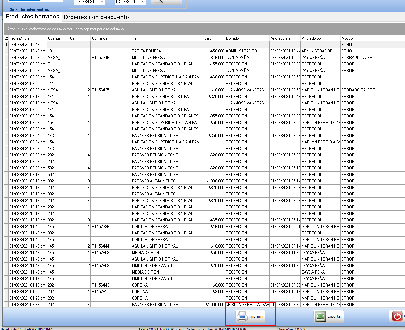This screenshot has width=405, height=330.
Task: Click the Click derecho historial label
Action: click(30, 10)
